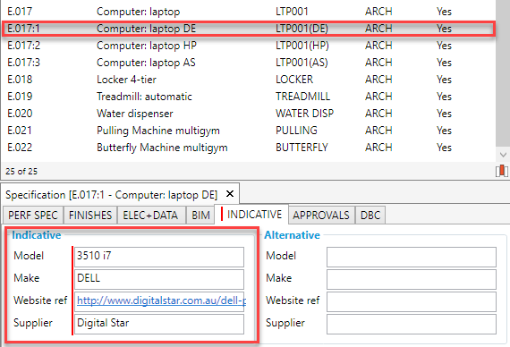Select the E.020 Water dispenser row
Screen dimensions: 510x347
(248, 114)
